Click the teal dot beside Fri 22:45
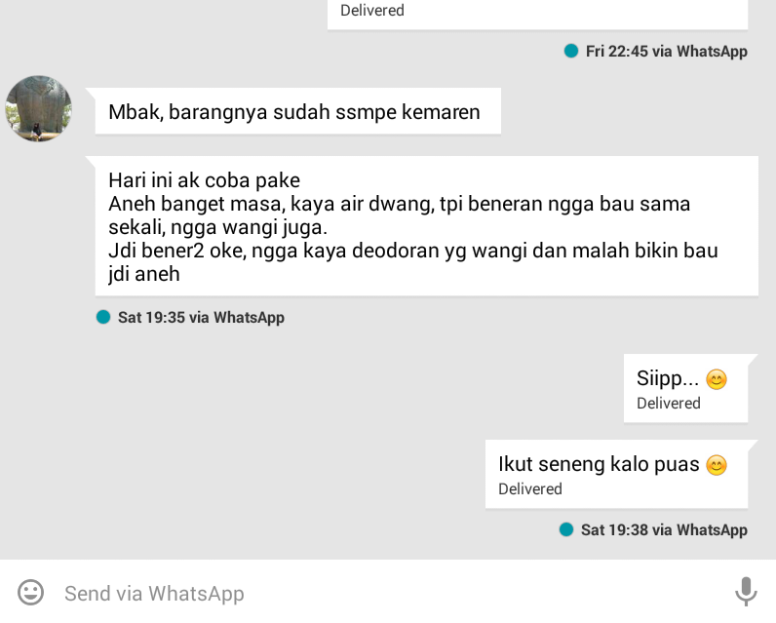The image size is (776, 623). click(x=571, y=51)
